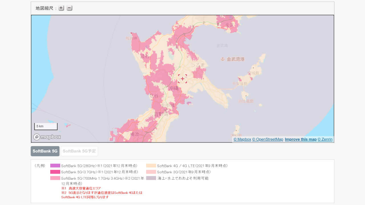The height and width of the screenshot is (205, 365).
Task: Toggle the SoftBank 4G / 4G LTE swatch
Action: [x=151, y=165]
